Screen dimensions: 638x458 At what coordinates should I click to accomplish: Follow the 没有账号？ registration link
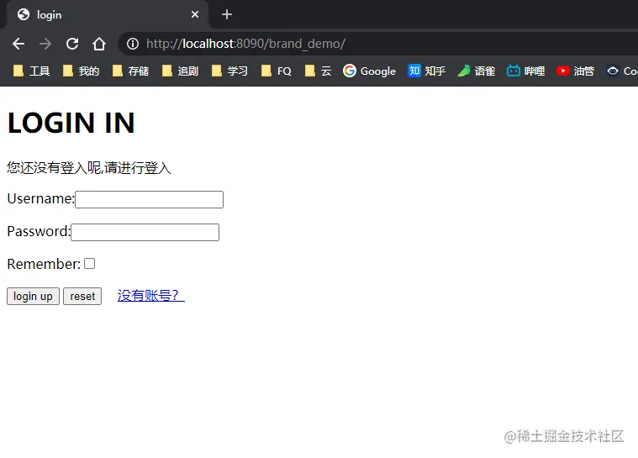point(151,295)
